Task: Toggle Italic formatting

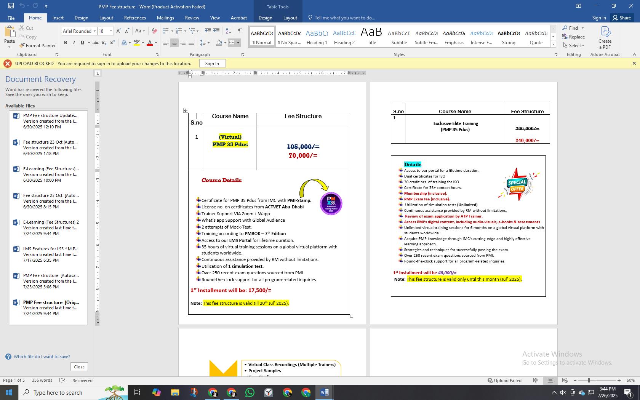Action: tap(74, 43)
